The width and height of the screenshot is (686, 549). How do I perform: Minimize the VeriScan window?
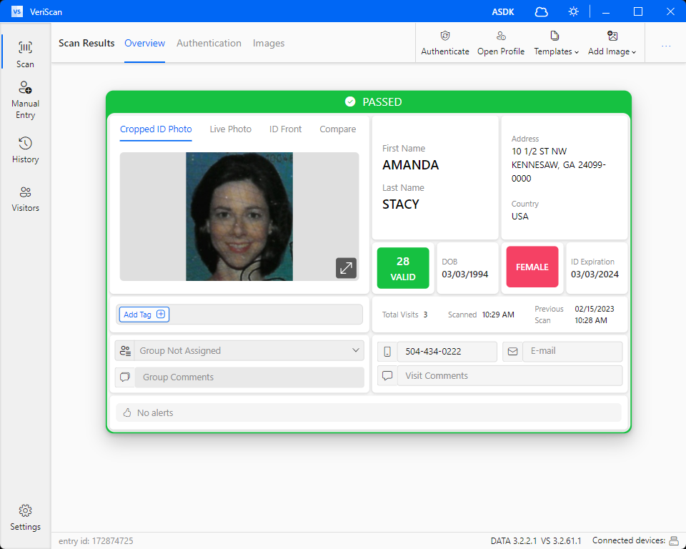pos(606,12)
